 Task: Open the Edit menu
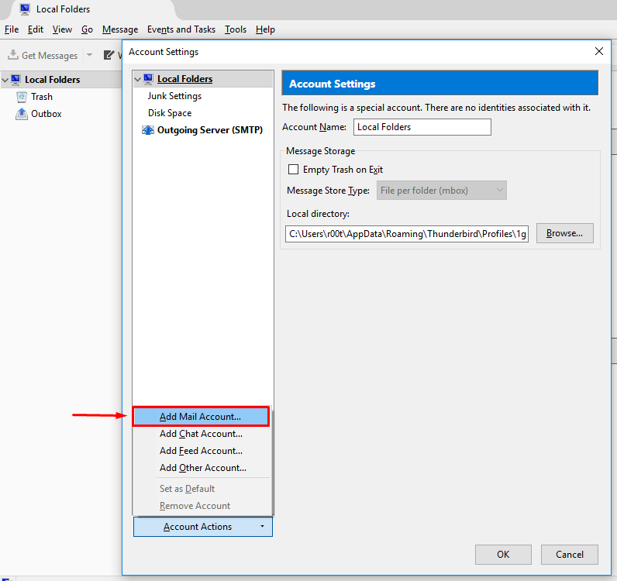point(36,29)
